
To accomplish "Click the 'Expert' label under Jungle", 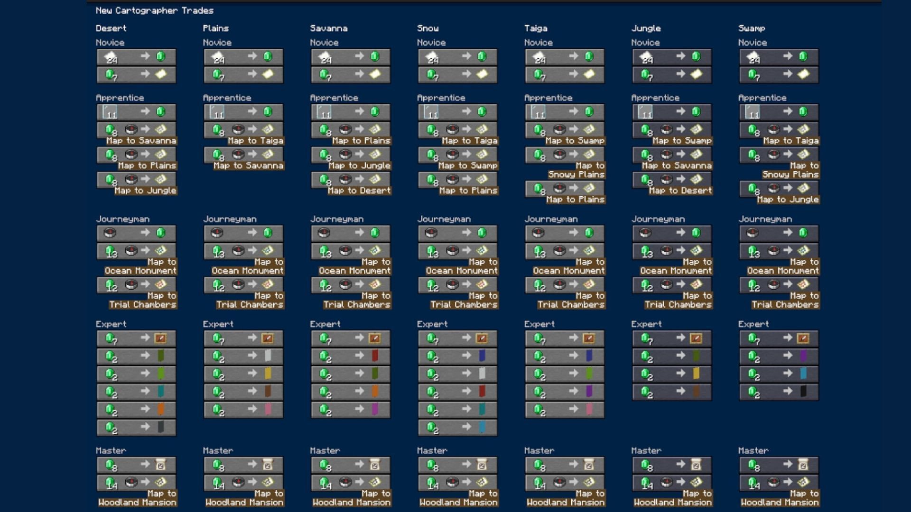I will 646,324.
